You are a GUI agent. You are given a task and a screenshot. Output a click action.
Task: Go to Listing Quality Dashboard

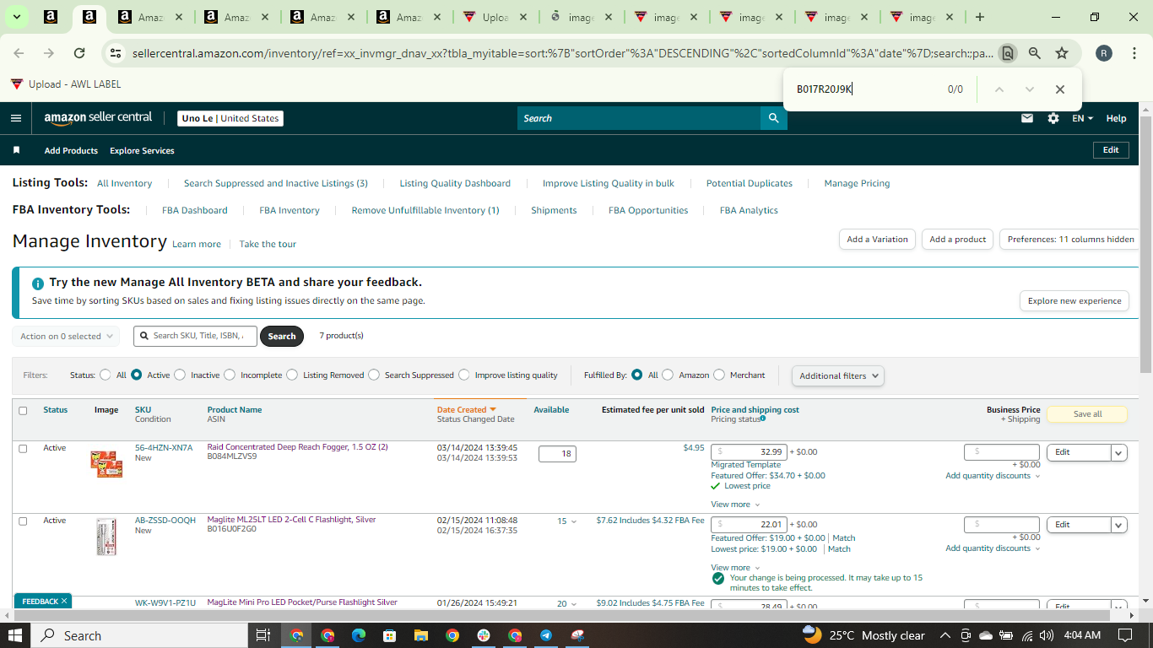[x=455, y=183]
